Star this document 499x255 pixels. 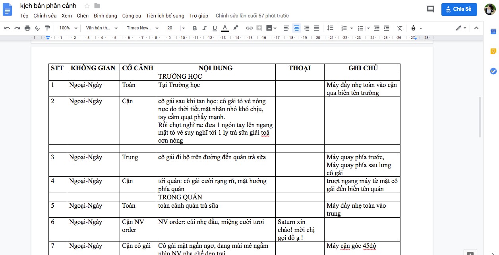pyautogui.click(x=87, y=6)
